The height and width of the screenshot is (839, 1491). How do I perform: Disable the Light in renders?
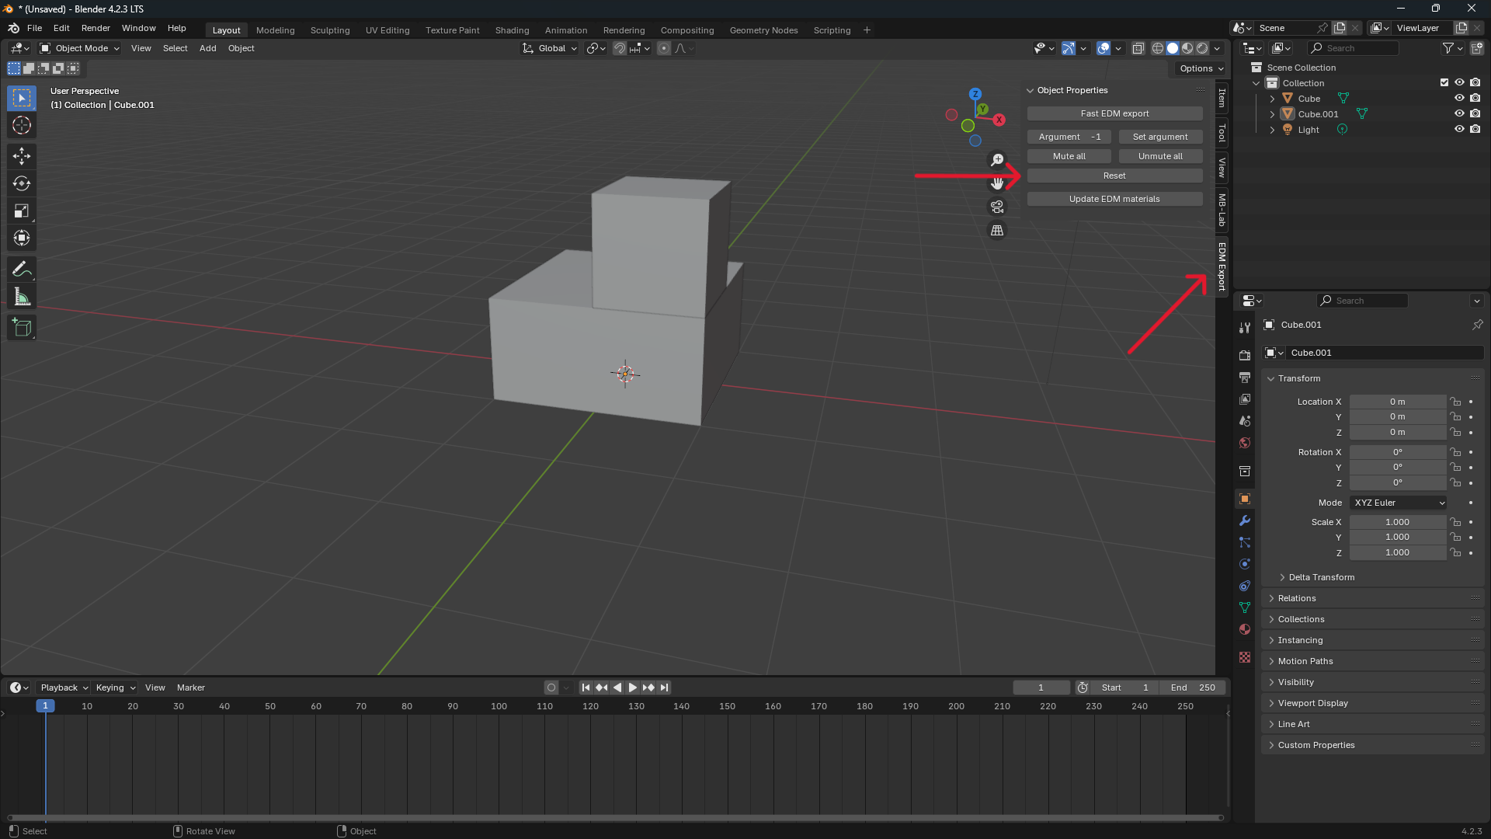(1475, 130)
